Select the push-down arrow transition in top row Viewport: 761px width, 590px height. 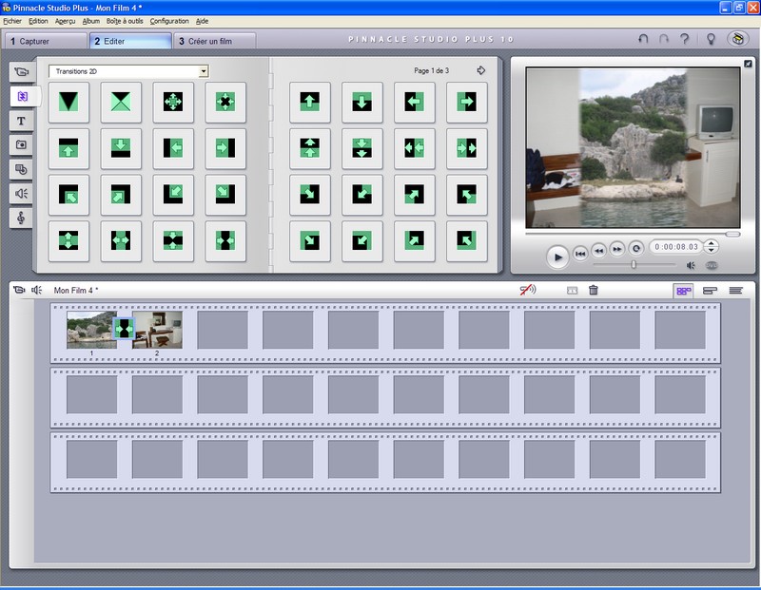coord(362,102)
